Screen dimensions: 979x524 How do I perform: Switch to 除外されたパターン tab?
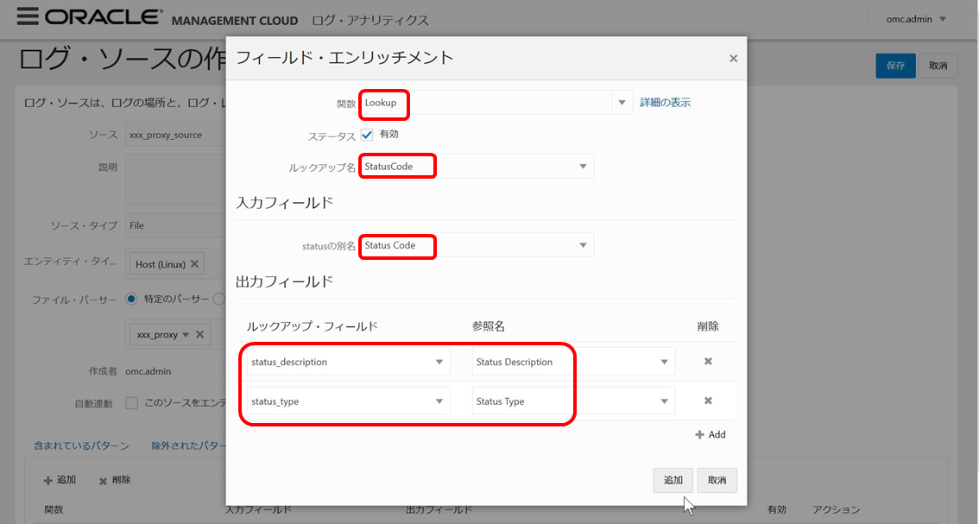pyautogui.click(x=188, y=446)
